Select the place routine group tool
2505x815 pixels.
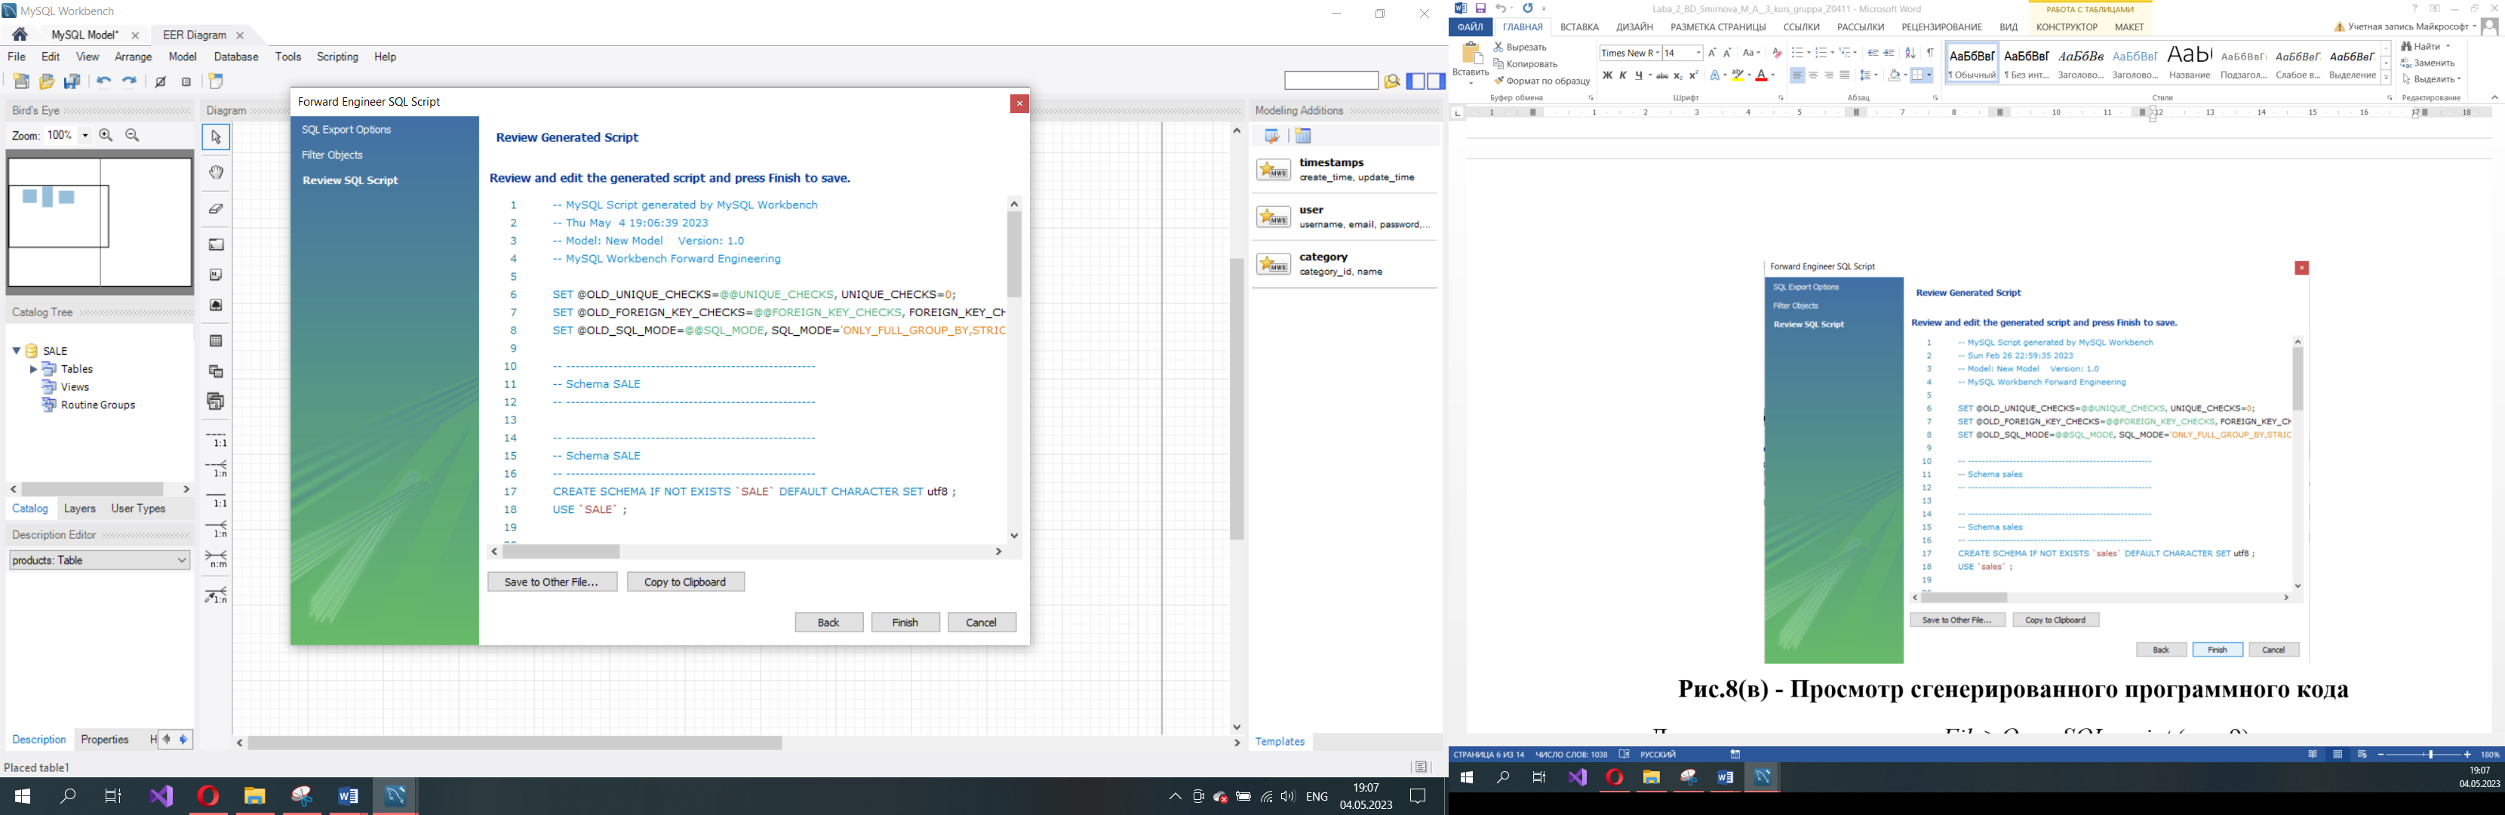pyautogui.click(x=216, y=401)
